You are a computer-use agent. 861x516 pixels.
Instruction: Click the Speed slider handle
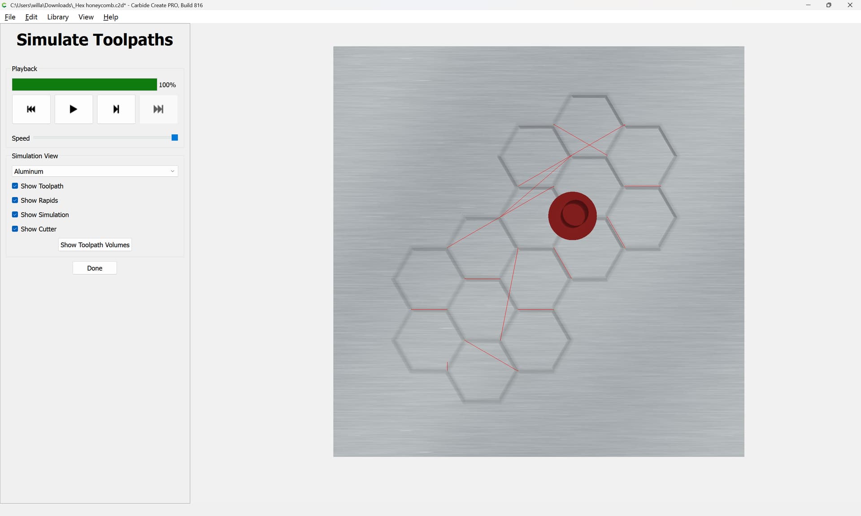click(175, 138)
